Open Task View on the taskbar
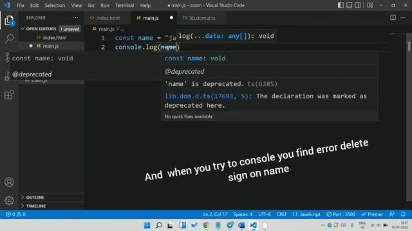412x231 pixels. point(170,225)
